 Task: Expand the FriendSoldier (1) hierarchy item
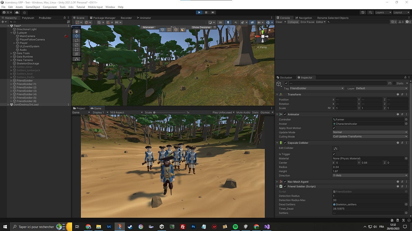tap(11, 84)
